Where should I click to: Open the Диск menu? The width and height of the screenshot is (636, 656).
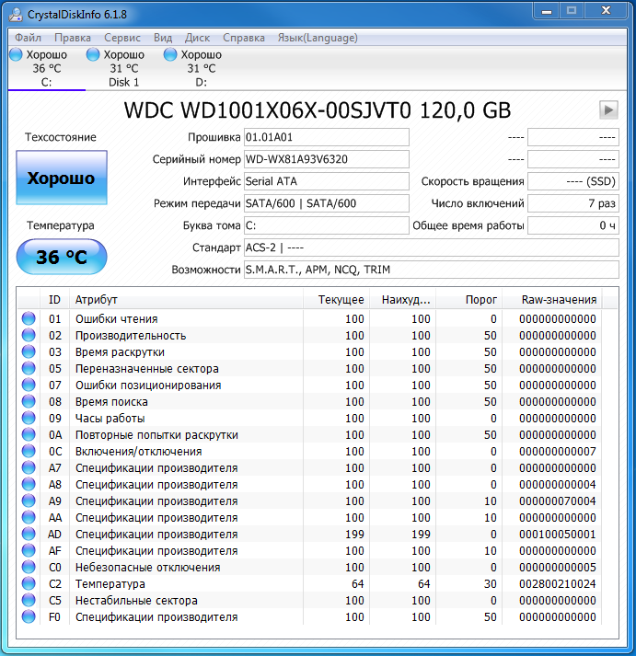tap(197, 38)
